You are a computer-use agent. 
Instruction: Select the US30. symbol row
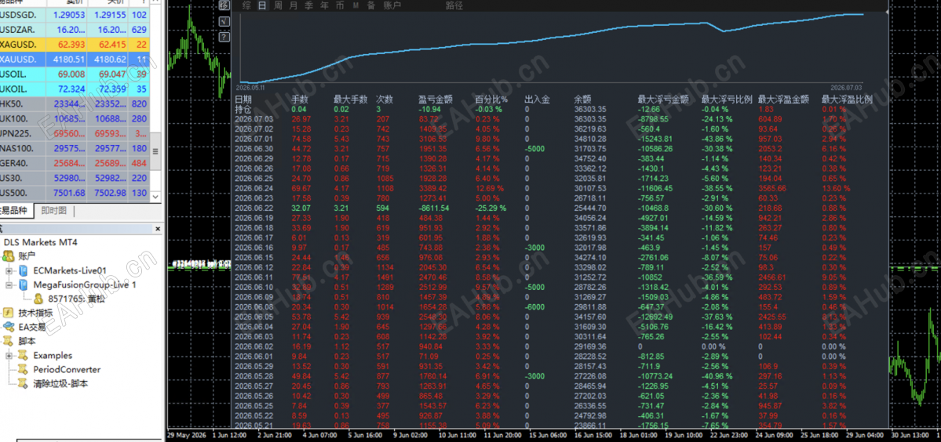click(74, 178)
